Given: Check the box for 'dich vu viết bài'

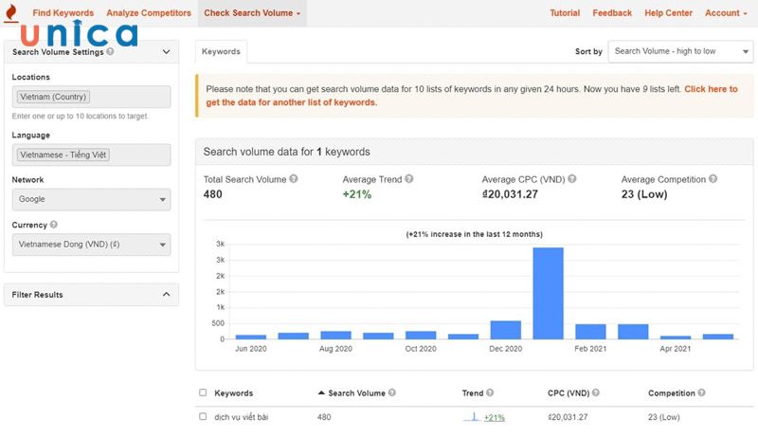Looking at the screenshot, I should coord(203,417).
